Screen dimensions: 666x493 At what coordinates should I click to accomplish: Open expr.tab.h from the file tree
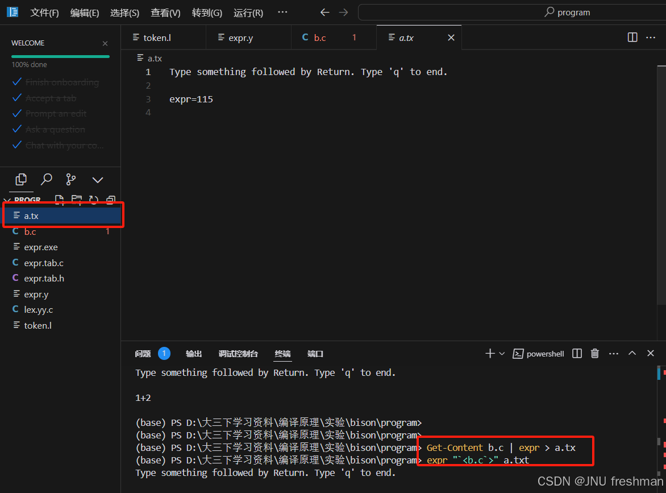click(x=60, y=279)
